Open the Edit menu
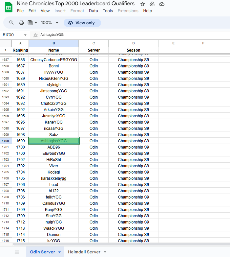230x257 pixels. (32, 11)
